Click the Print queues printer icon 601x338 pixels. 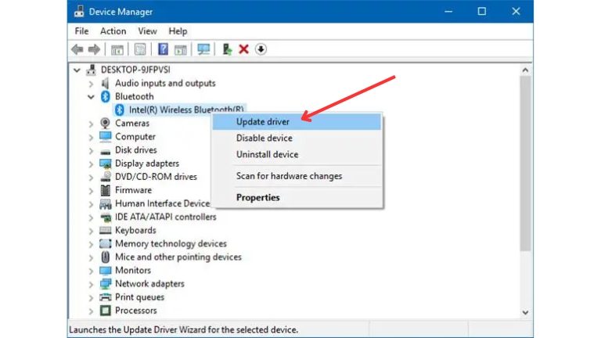pos(105,297)
